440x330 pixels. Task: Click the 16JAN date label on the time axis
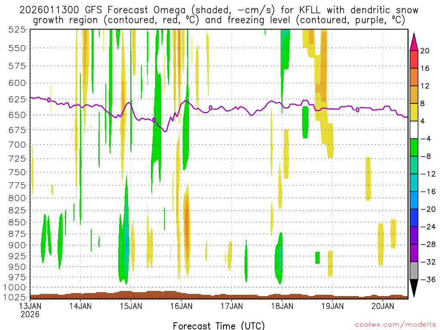pyautogui.click(x=181, y=306)
